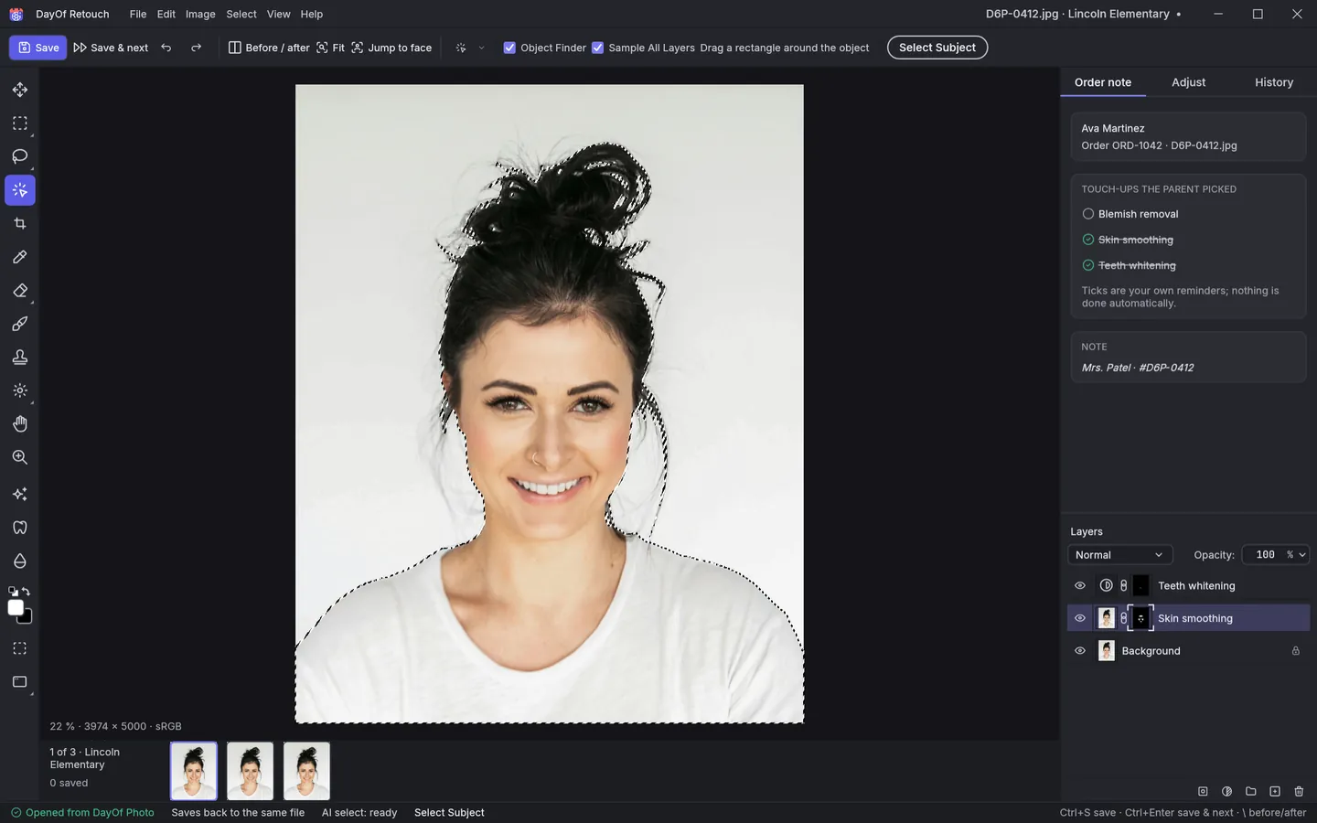The image size is (1317, 823).
Task: Select the Crop tool
Action: click(x=20, y=223)
